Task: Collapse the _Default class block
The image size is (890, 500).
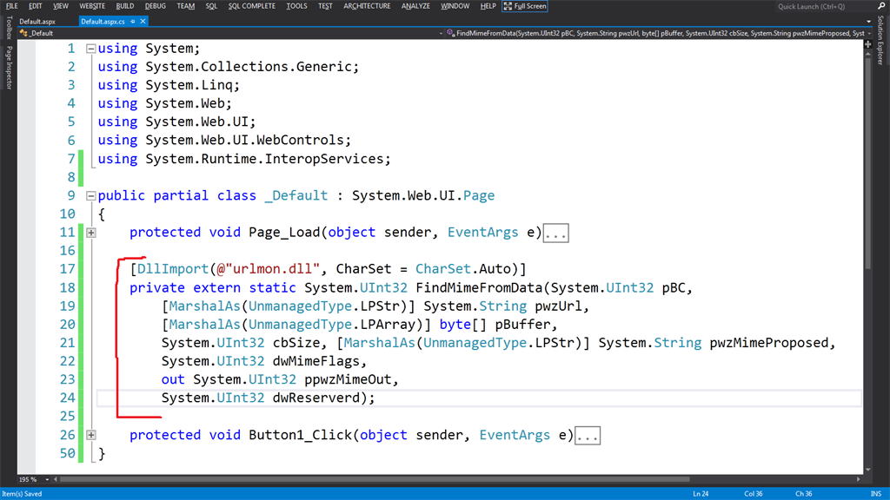Action: click(x=90, y=196)
